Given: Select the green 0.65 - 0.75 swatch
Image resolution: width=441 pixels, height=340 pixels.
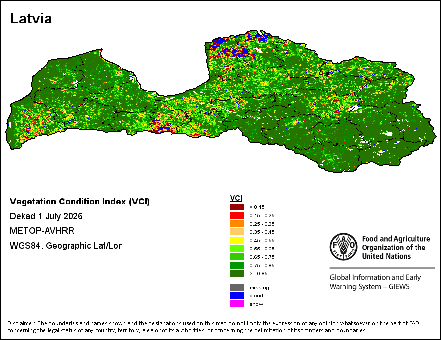Looking at the screenshot, I should point(237,257).
